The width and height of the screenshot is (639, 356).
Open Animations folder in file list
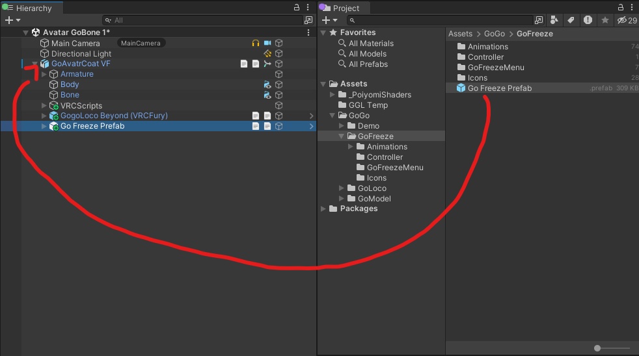point(487,46)
